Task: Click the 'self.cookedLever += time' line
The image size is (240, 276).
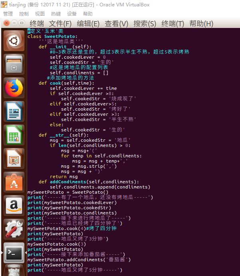Action: [83, 88]
